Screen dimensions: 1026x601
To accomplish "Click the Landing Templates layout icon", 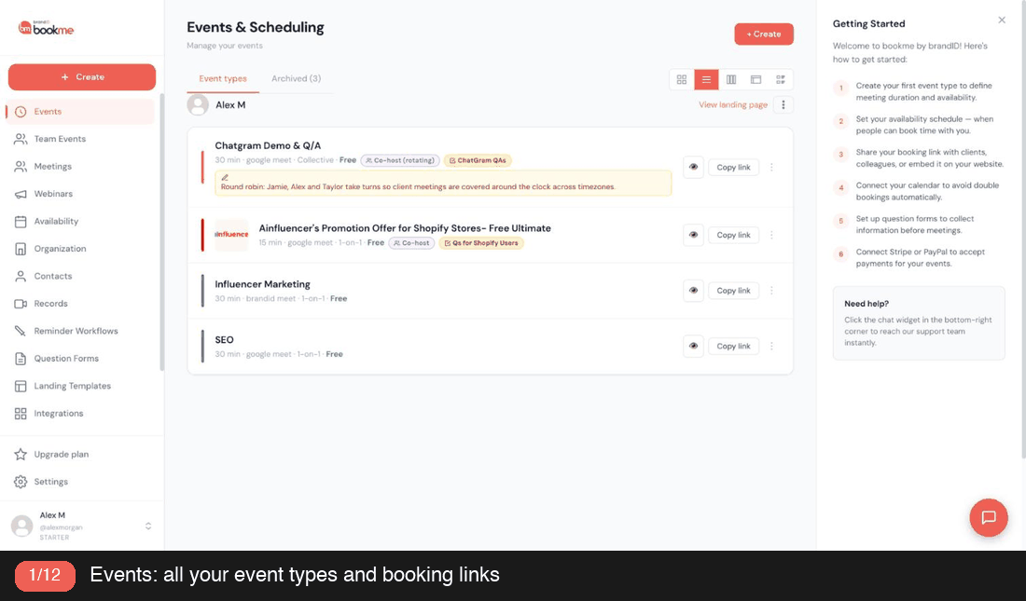I will coord(21,387).
